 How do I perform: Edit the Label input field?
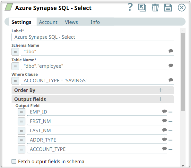(x=92, y=37)
